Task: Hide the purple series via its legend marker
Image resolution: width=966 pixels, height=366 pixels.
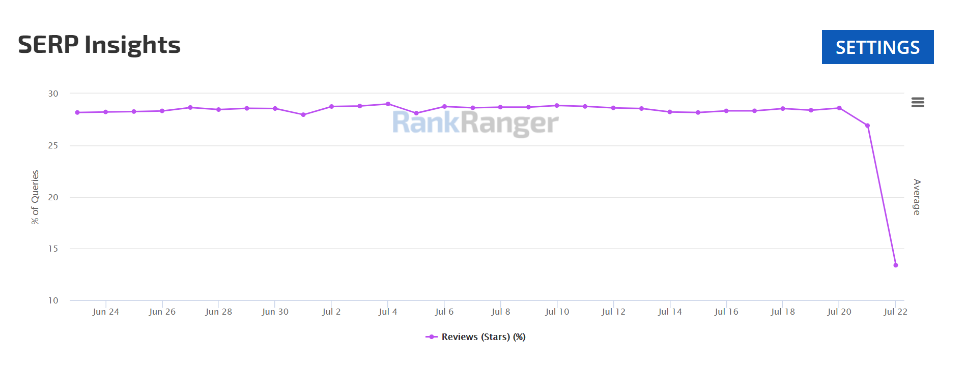Action: pos(431,336)
